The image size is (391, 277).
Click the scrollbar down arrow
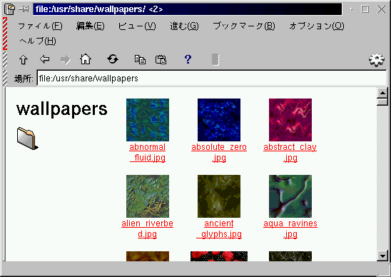382,256
